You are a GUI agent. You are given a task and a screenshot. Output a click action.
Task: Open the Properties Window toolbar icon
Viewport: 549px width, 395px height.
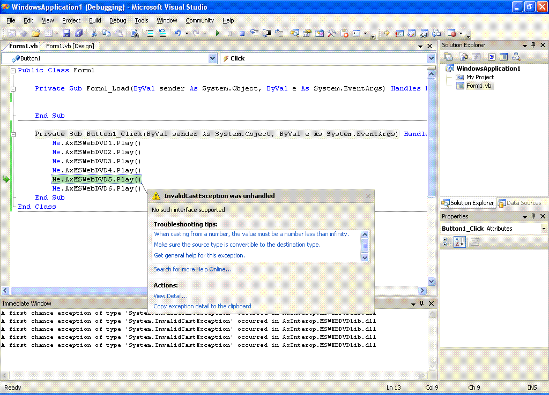307,34
